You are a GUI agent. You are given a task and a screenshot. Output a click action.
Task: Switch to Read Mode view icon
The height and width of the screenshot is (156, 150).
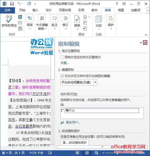(77, 153)
